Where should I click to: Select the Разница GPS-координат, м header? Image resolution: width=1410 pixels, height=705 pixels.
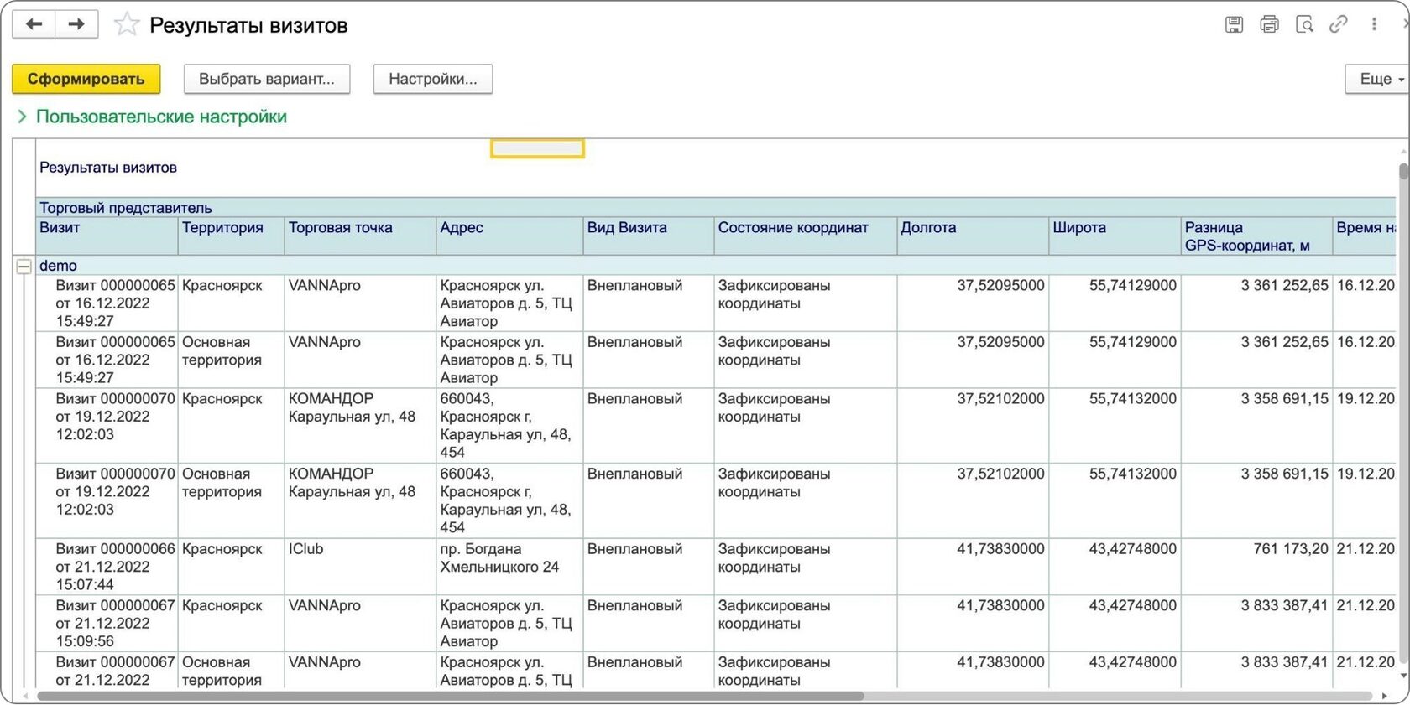click(x=1256, y=236)
